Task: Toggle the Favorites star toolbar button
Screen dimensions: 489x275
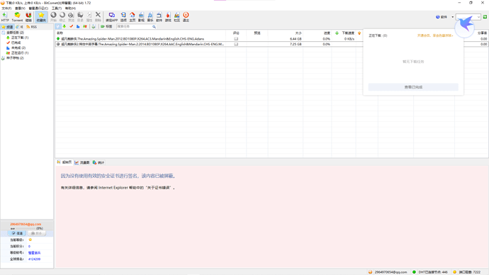Action: 41,17
